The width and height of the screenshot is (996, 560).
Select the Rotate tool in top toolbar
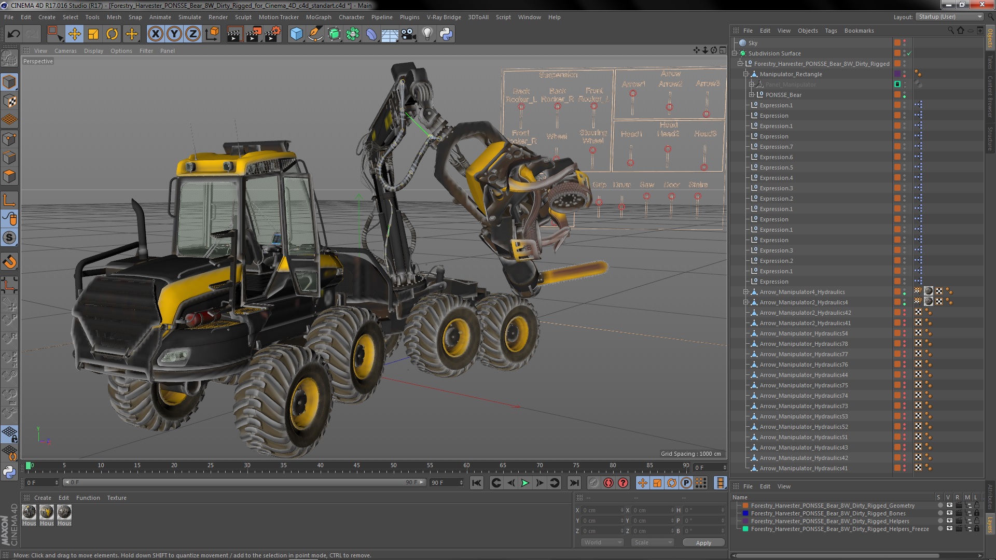[x=112, y=34]
